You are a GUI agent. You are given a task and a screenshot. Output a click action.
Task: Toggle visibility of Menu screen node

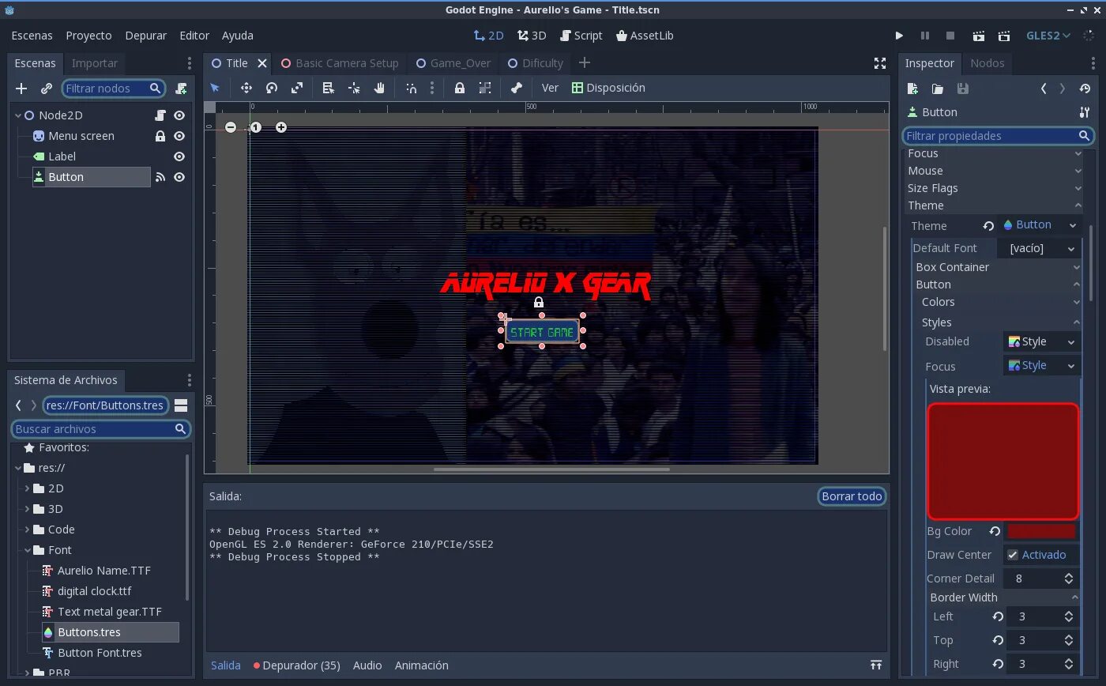pyautogui.click(x=179, y=136)
